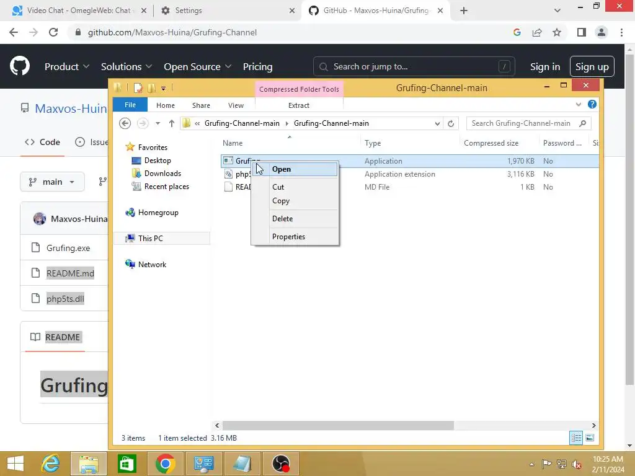The image size is (635, 476).
Task: Click Sign in on GitHub
Action: (545, 67)
